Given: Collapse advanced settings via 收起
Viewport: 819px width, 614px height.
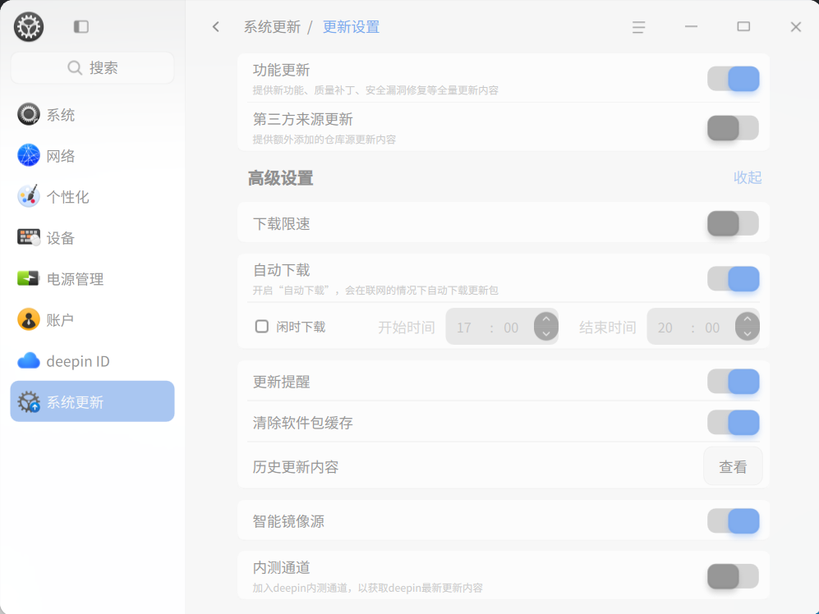Looking at the screenshot, I should tap(748, 177).
